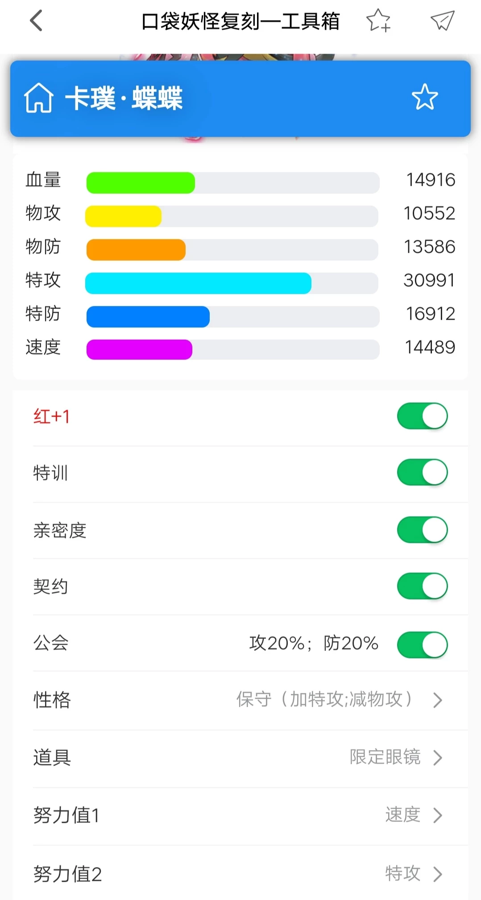Viewport: 481px width, 900px height.
Task: Tap the back arrow icon
Action: pos(36,21)
